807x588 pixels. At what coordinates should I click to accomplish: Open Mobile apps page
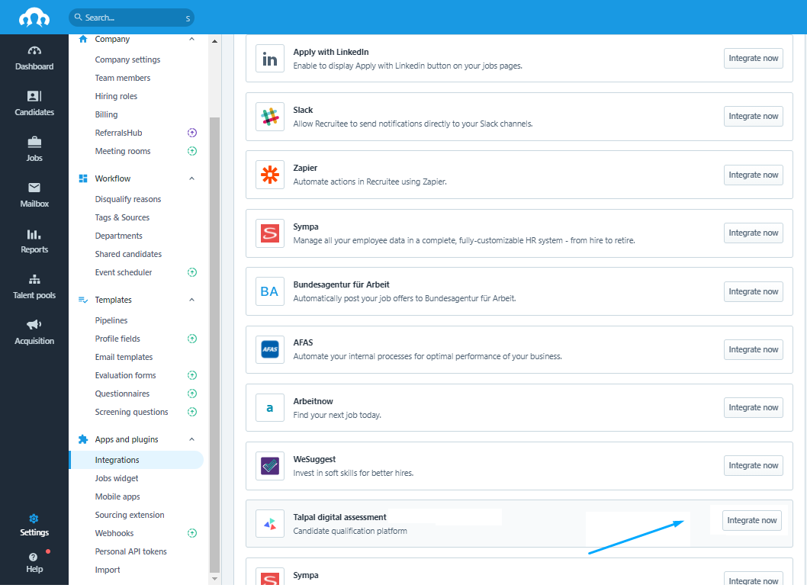(117, 496)
